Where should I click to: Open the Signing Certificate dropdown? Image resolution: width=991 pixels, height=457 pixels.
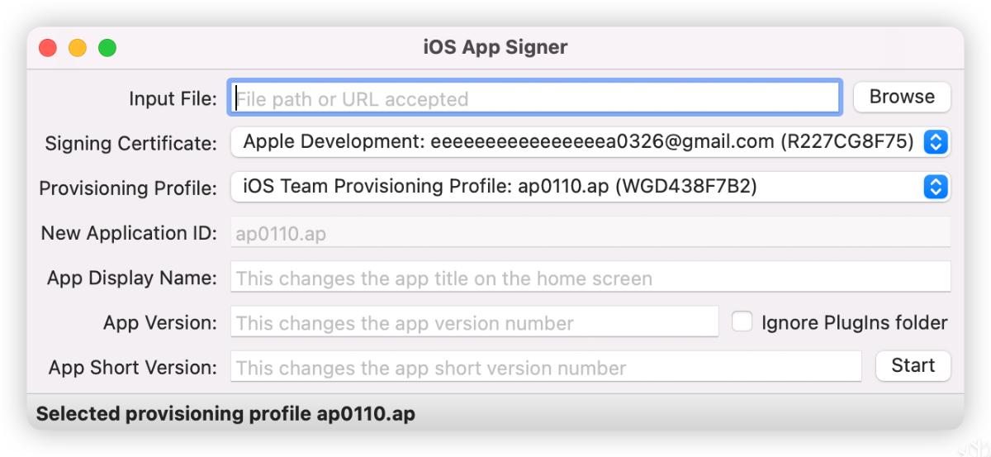click(590, 142)
